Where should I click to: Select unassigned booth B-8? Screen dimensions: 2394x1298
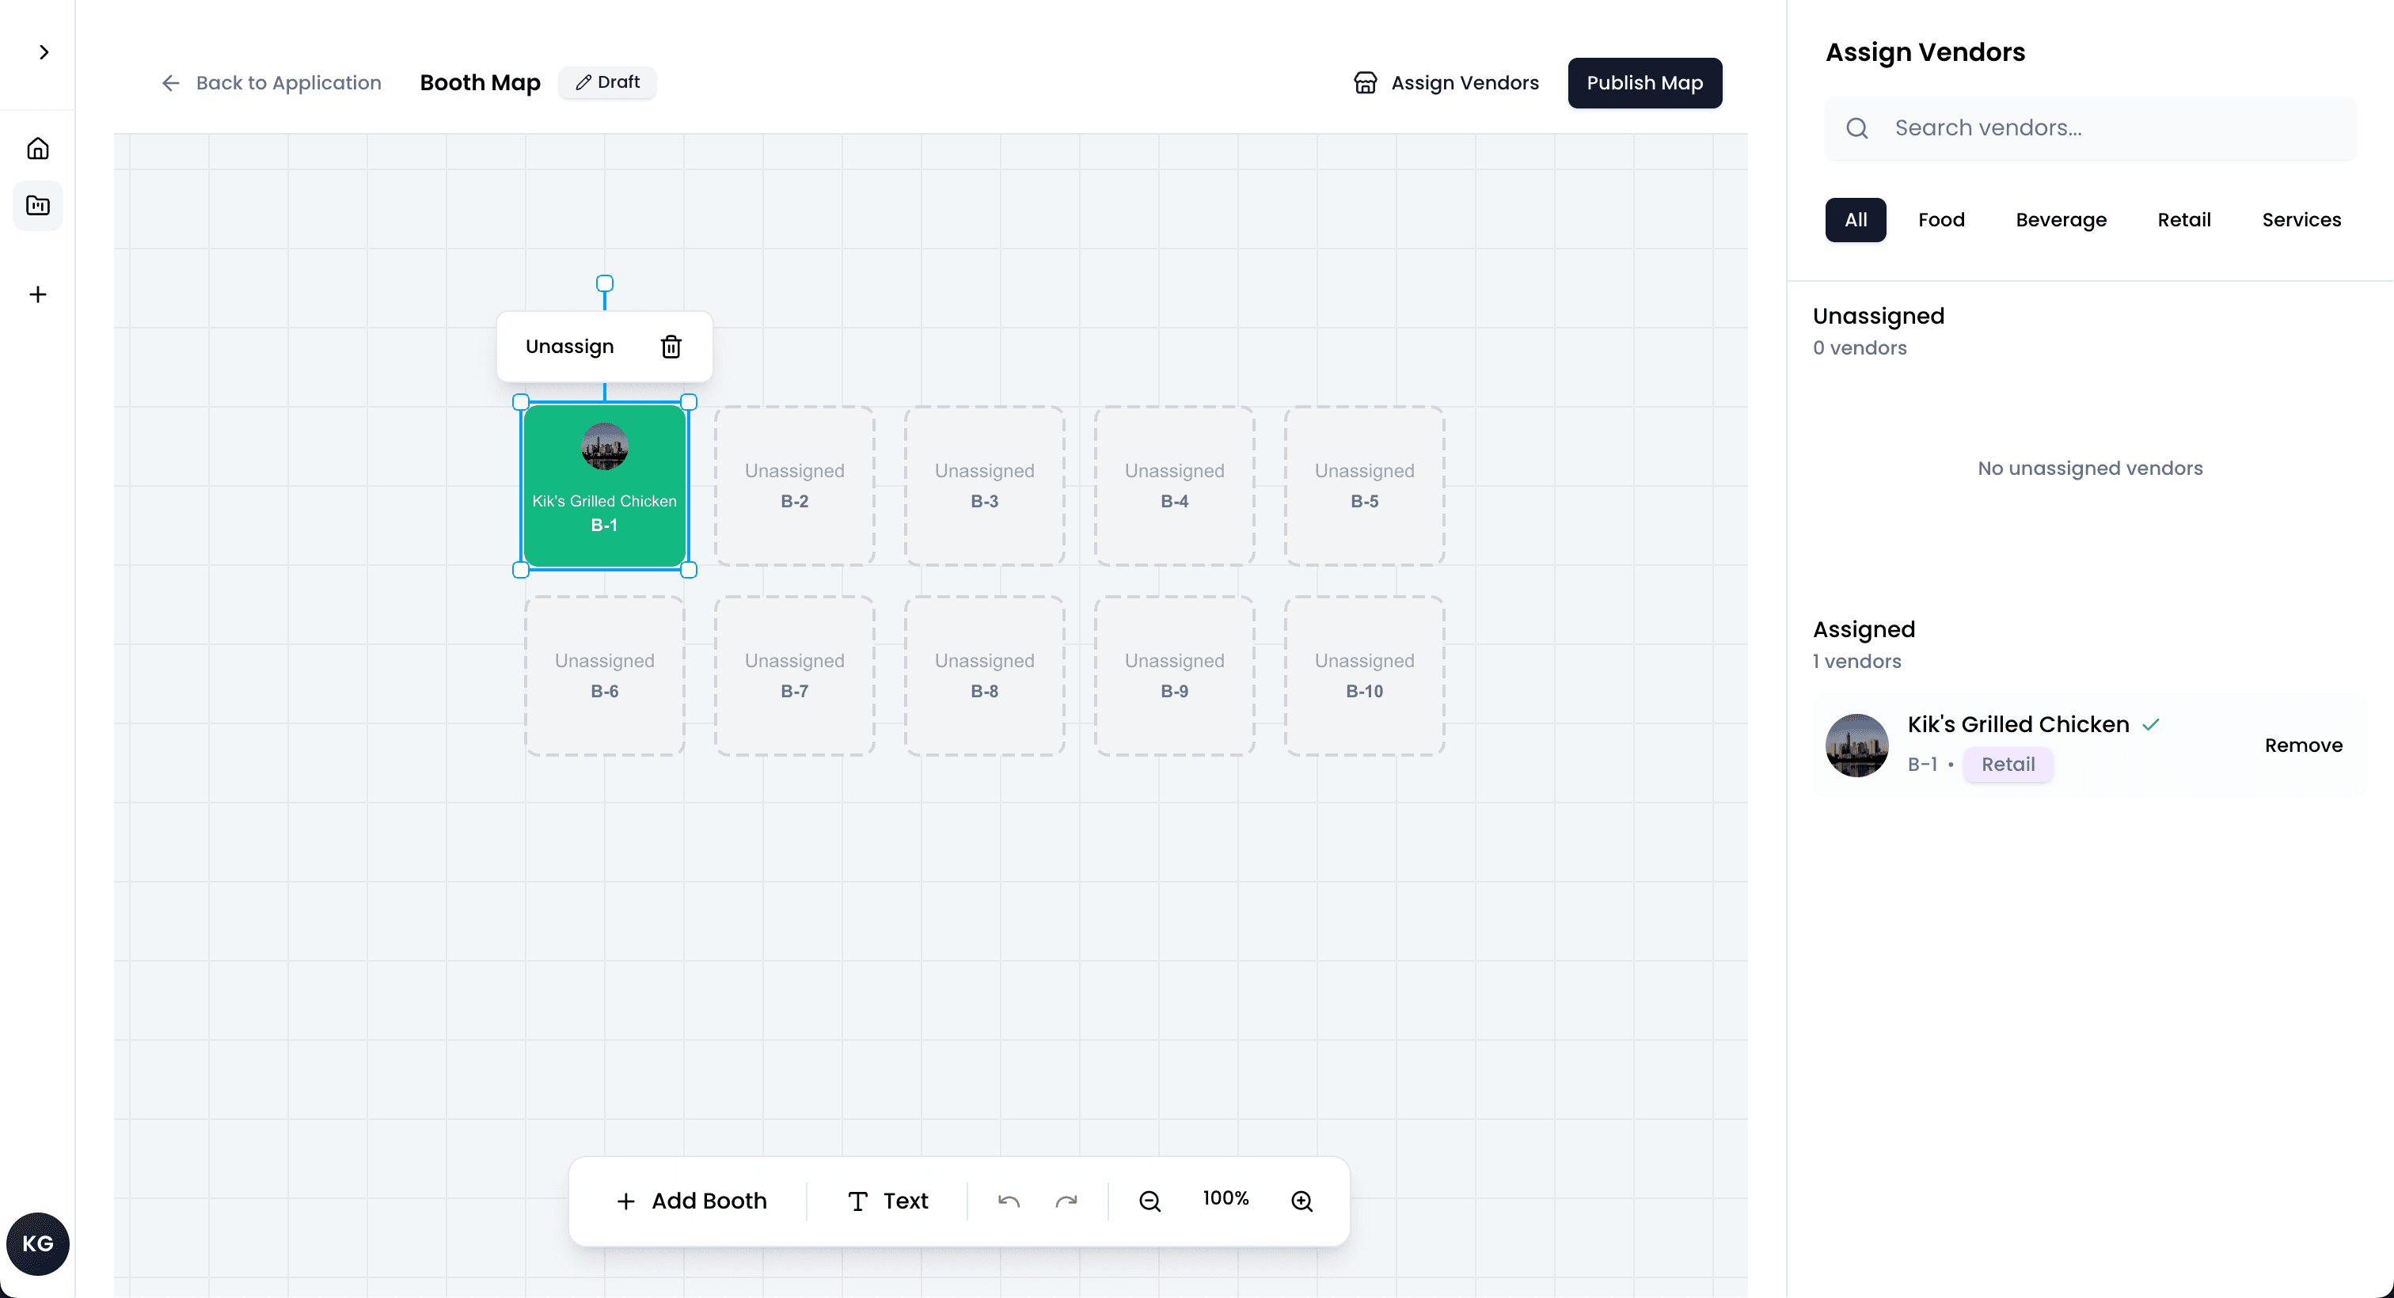click(985, 675)
